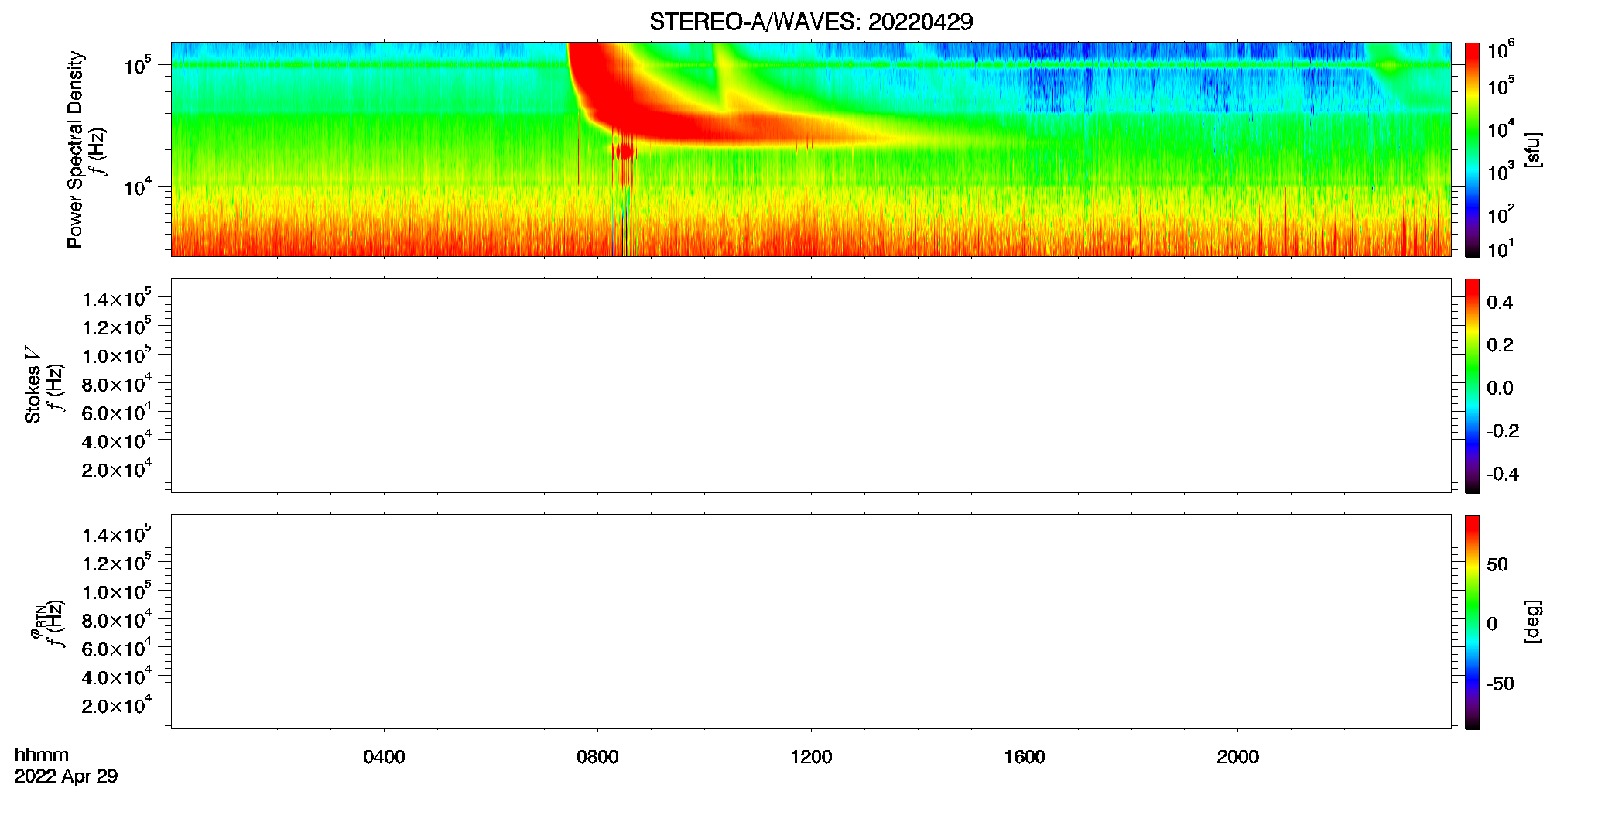This screenshot has height=836, width=1622.
Task: Click the hhmm axis unit label
Action: tap(42, 755)
